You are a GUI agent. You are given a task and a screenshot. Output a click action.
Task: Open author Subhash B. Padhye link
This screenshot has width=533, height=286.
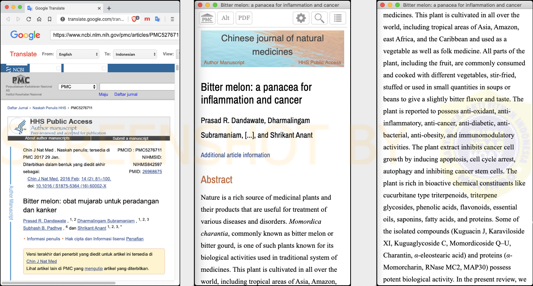[x=42, y=228]
